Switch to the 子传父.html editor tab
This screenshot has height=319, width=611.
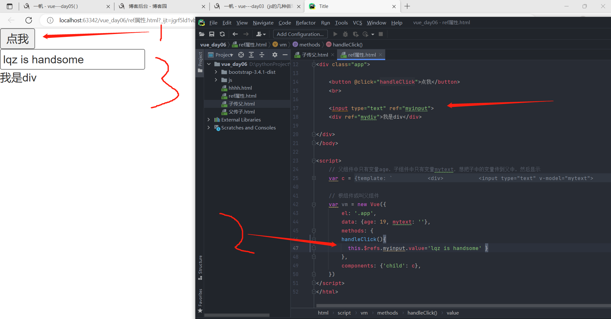(x=315, y=55)
